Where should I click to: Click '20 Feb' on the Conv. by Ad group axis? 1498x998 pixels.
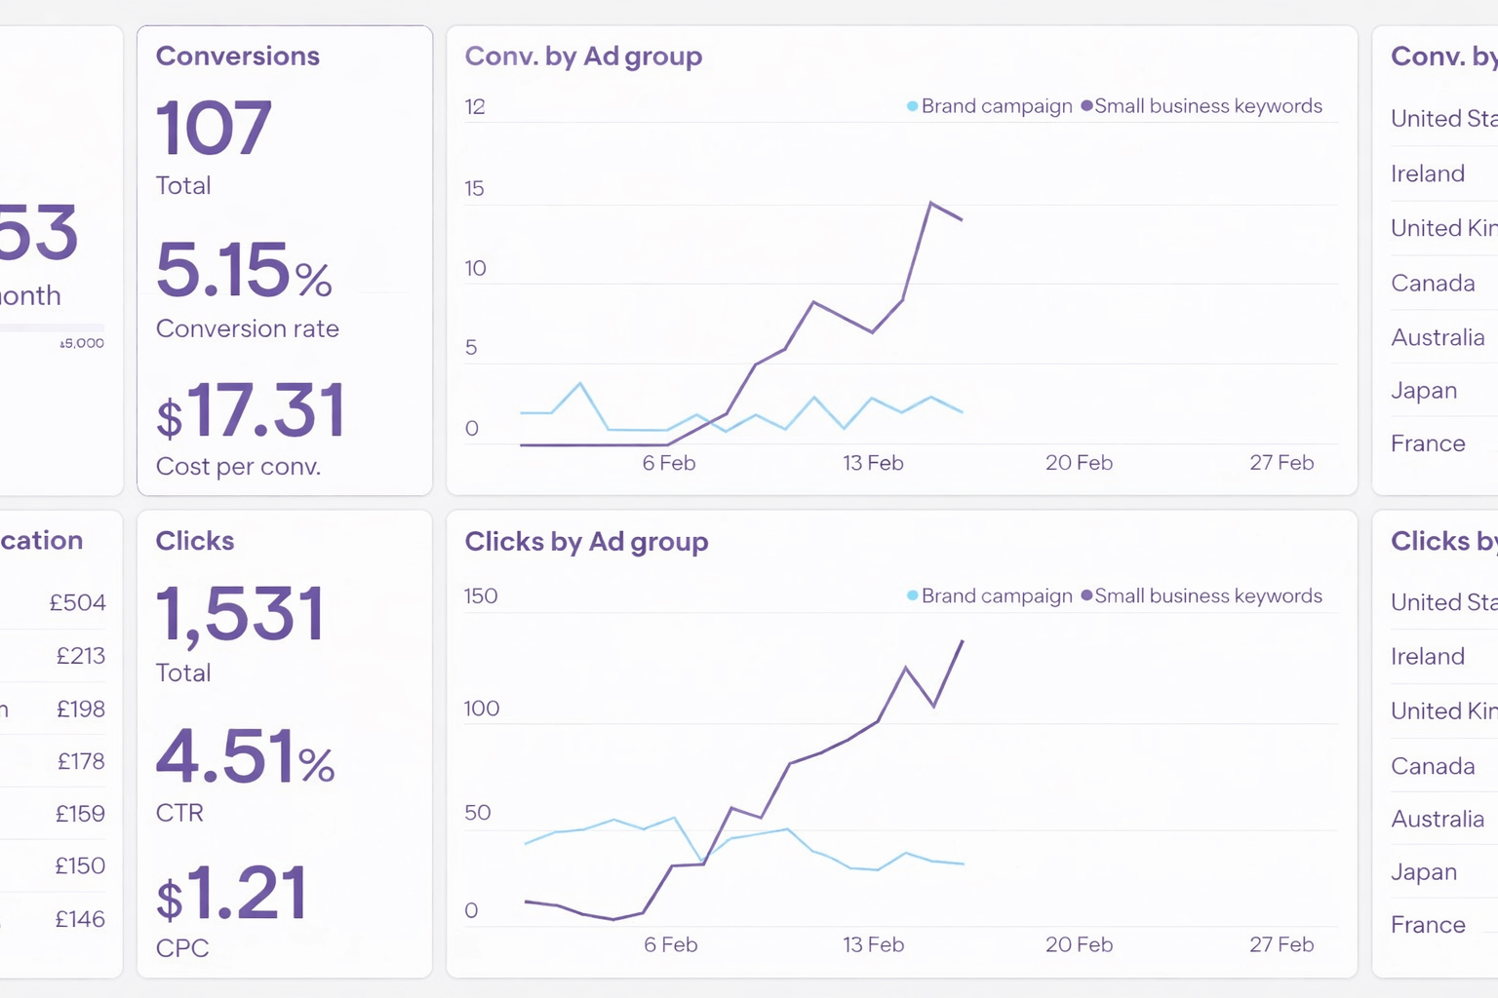click(x=1079, y=463)
